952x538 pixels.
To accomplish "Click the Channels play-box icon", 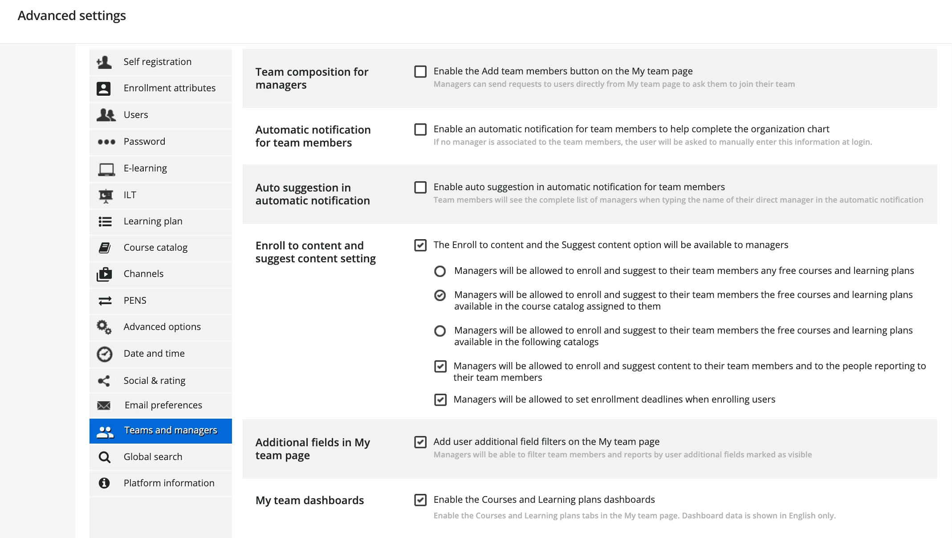I will pos(104,274).
